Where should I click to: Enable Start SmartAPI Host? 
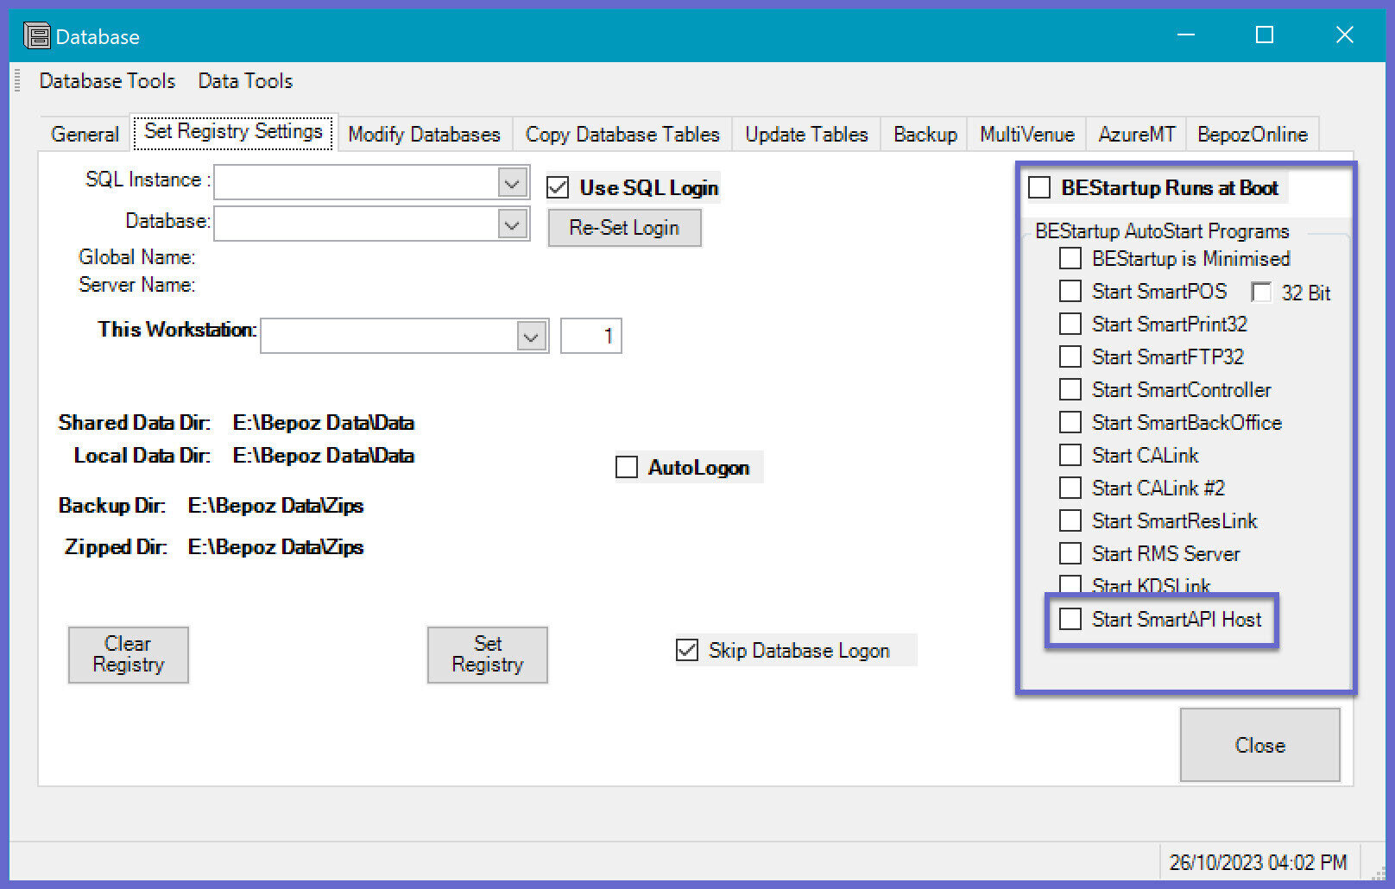(1070, 619)
